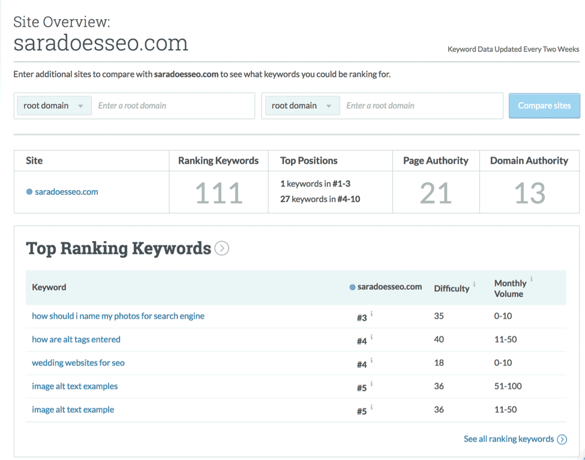
Task: Click the See all ranking keywords link
Action: (508, 439)
